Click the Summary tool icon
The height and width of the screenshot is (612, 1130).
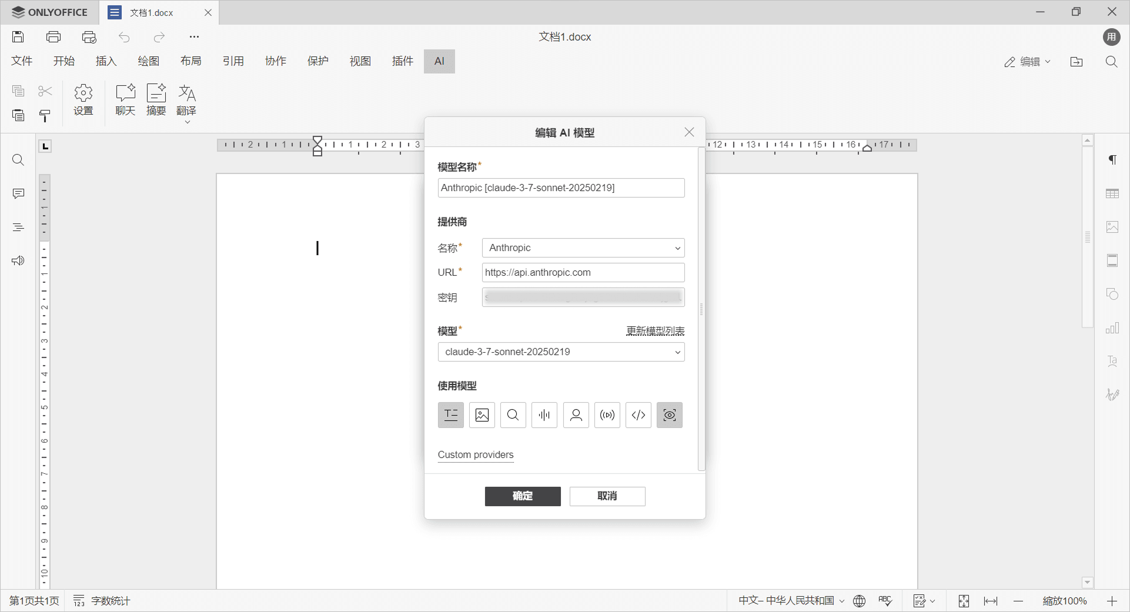[x=156, y=99]
